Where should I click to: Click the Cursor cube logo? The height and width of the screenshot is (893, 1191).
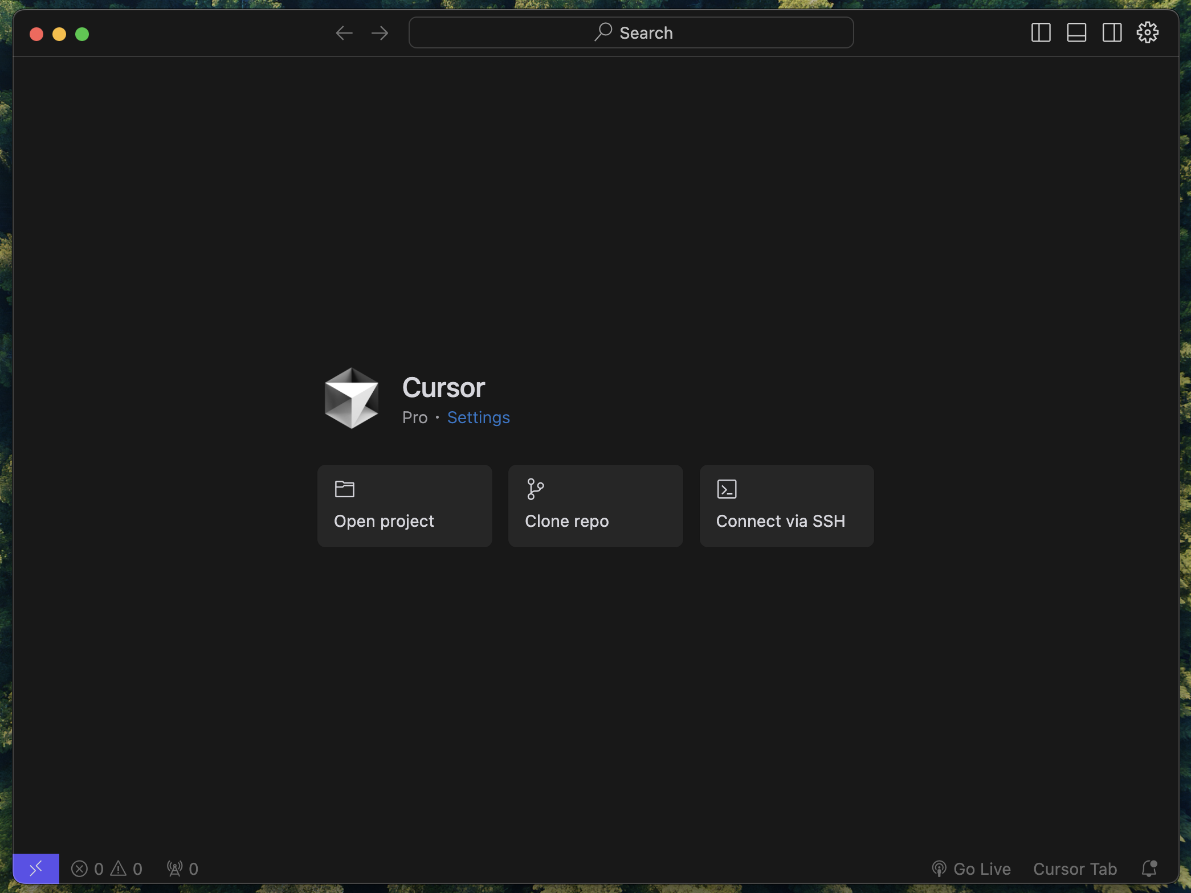pyautogui.click(x=351, y=398)
